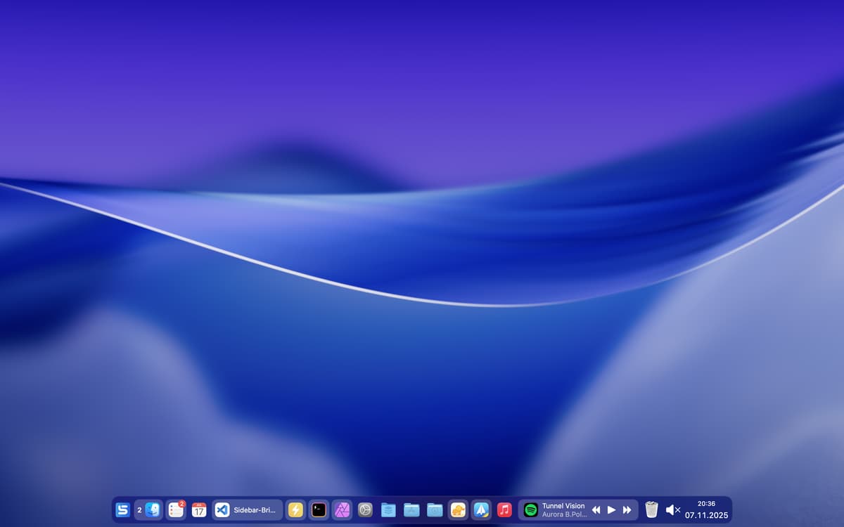
Task: Click the blue S icon at dock start
Action: click(122, 510)
